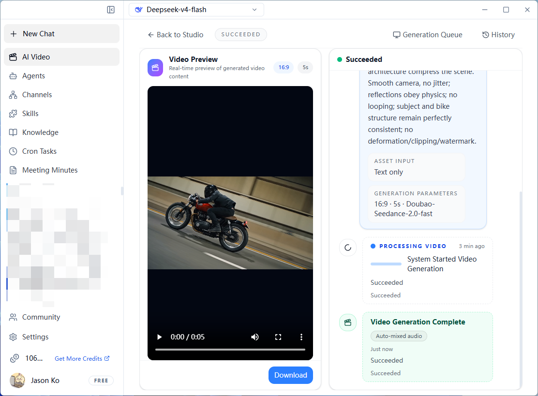Open the Deepseek-v4-flash model dropdown

click(x=196, y=10)
